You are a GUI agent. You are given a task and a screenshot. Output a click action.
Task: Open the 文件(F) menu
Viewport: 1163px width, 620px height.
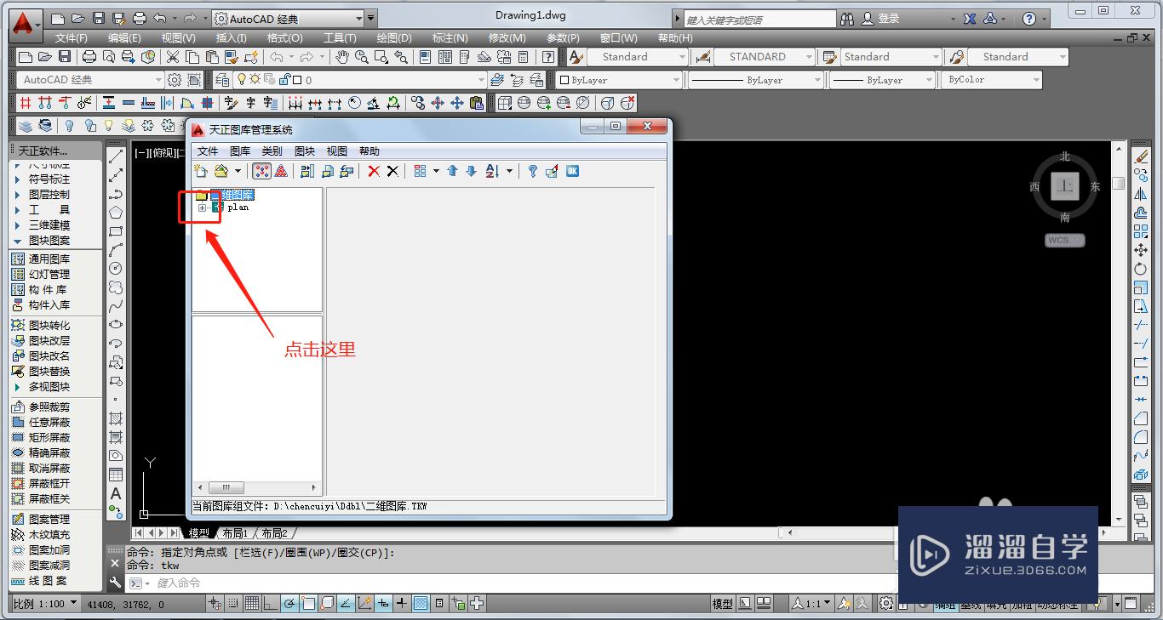click(72, 38)
